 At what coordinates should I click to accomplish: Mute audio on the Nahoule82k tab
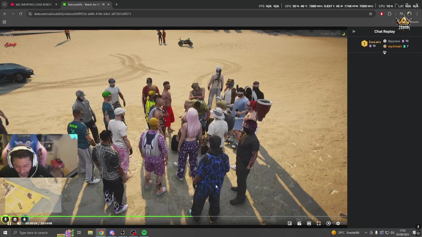103,5
